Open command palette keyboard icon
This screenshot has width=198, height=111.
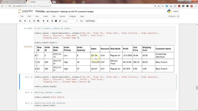[x=81, y=21]
